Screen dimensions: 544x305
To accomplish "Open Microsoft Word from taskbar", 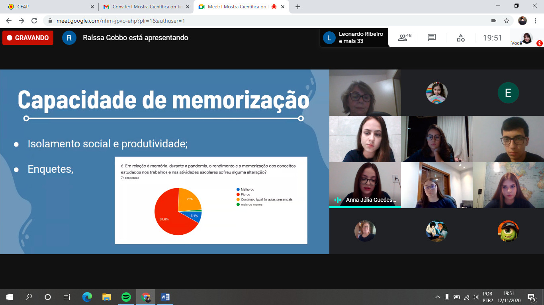I will tap(165, 297).
